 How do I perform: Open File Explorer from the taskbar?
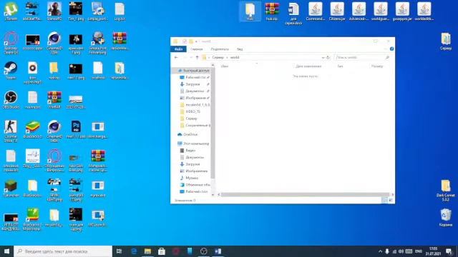pos(148,251)
